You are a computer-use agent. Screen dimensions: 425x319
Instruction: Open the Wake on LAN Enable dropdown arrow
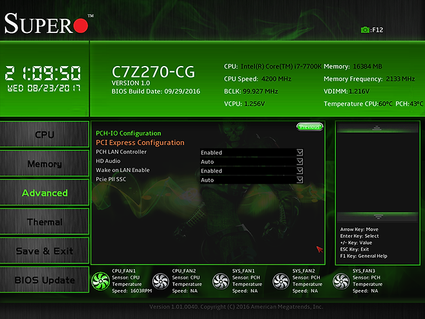tap(300, 170)
